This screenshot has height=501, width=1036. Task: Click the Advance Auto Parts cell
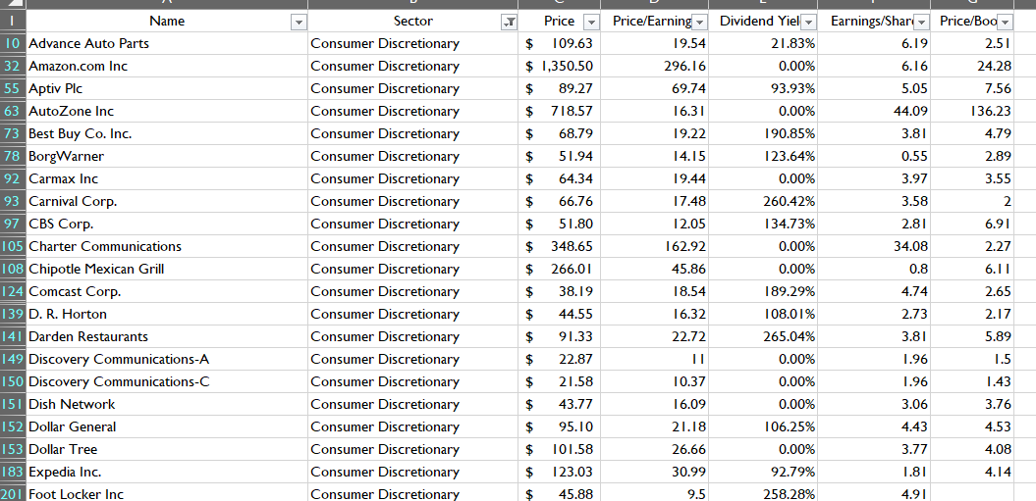[x=167, y=43]
